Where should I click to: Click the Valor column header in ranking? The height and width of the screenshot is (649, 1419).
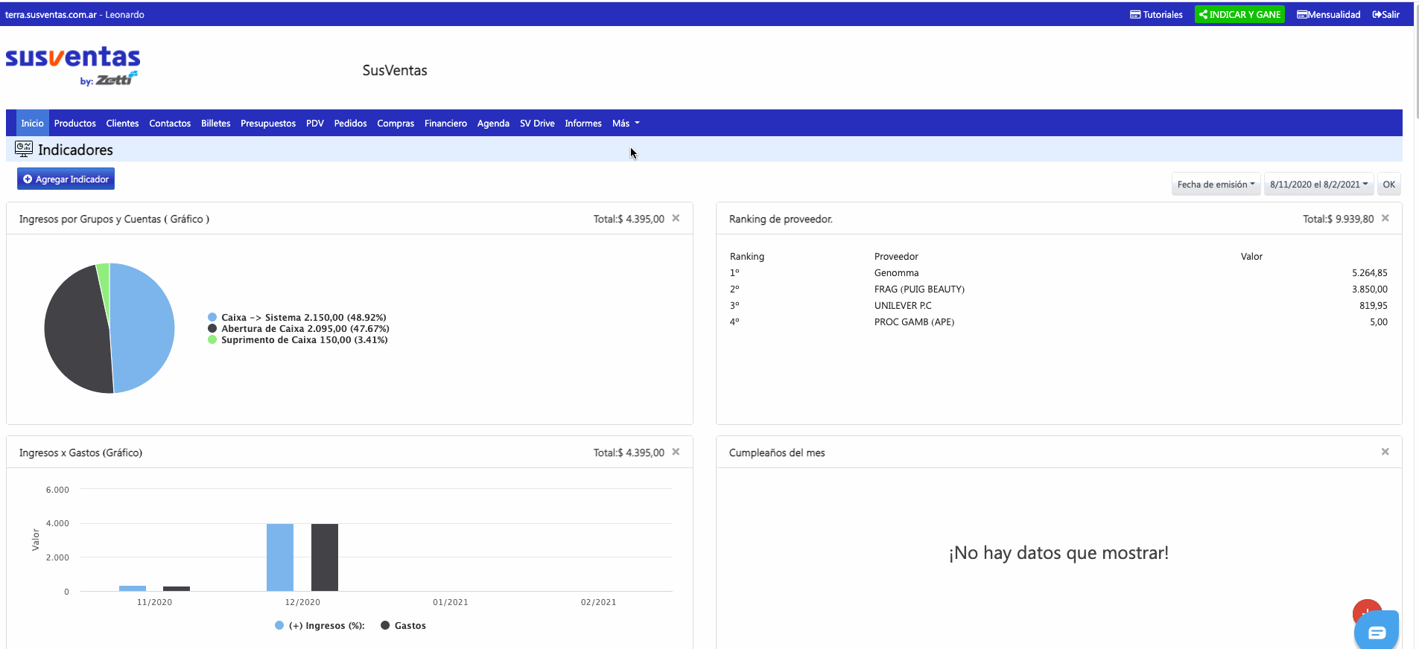[1251, 257]
